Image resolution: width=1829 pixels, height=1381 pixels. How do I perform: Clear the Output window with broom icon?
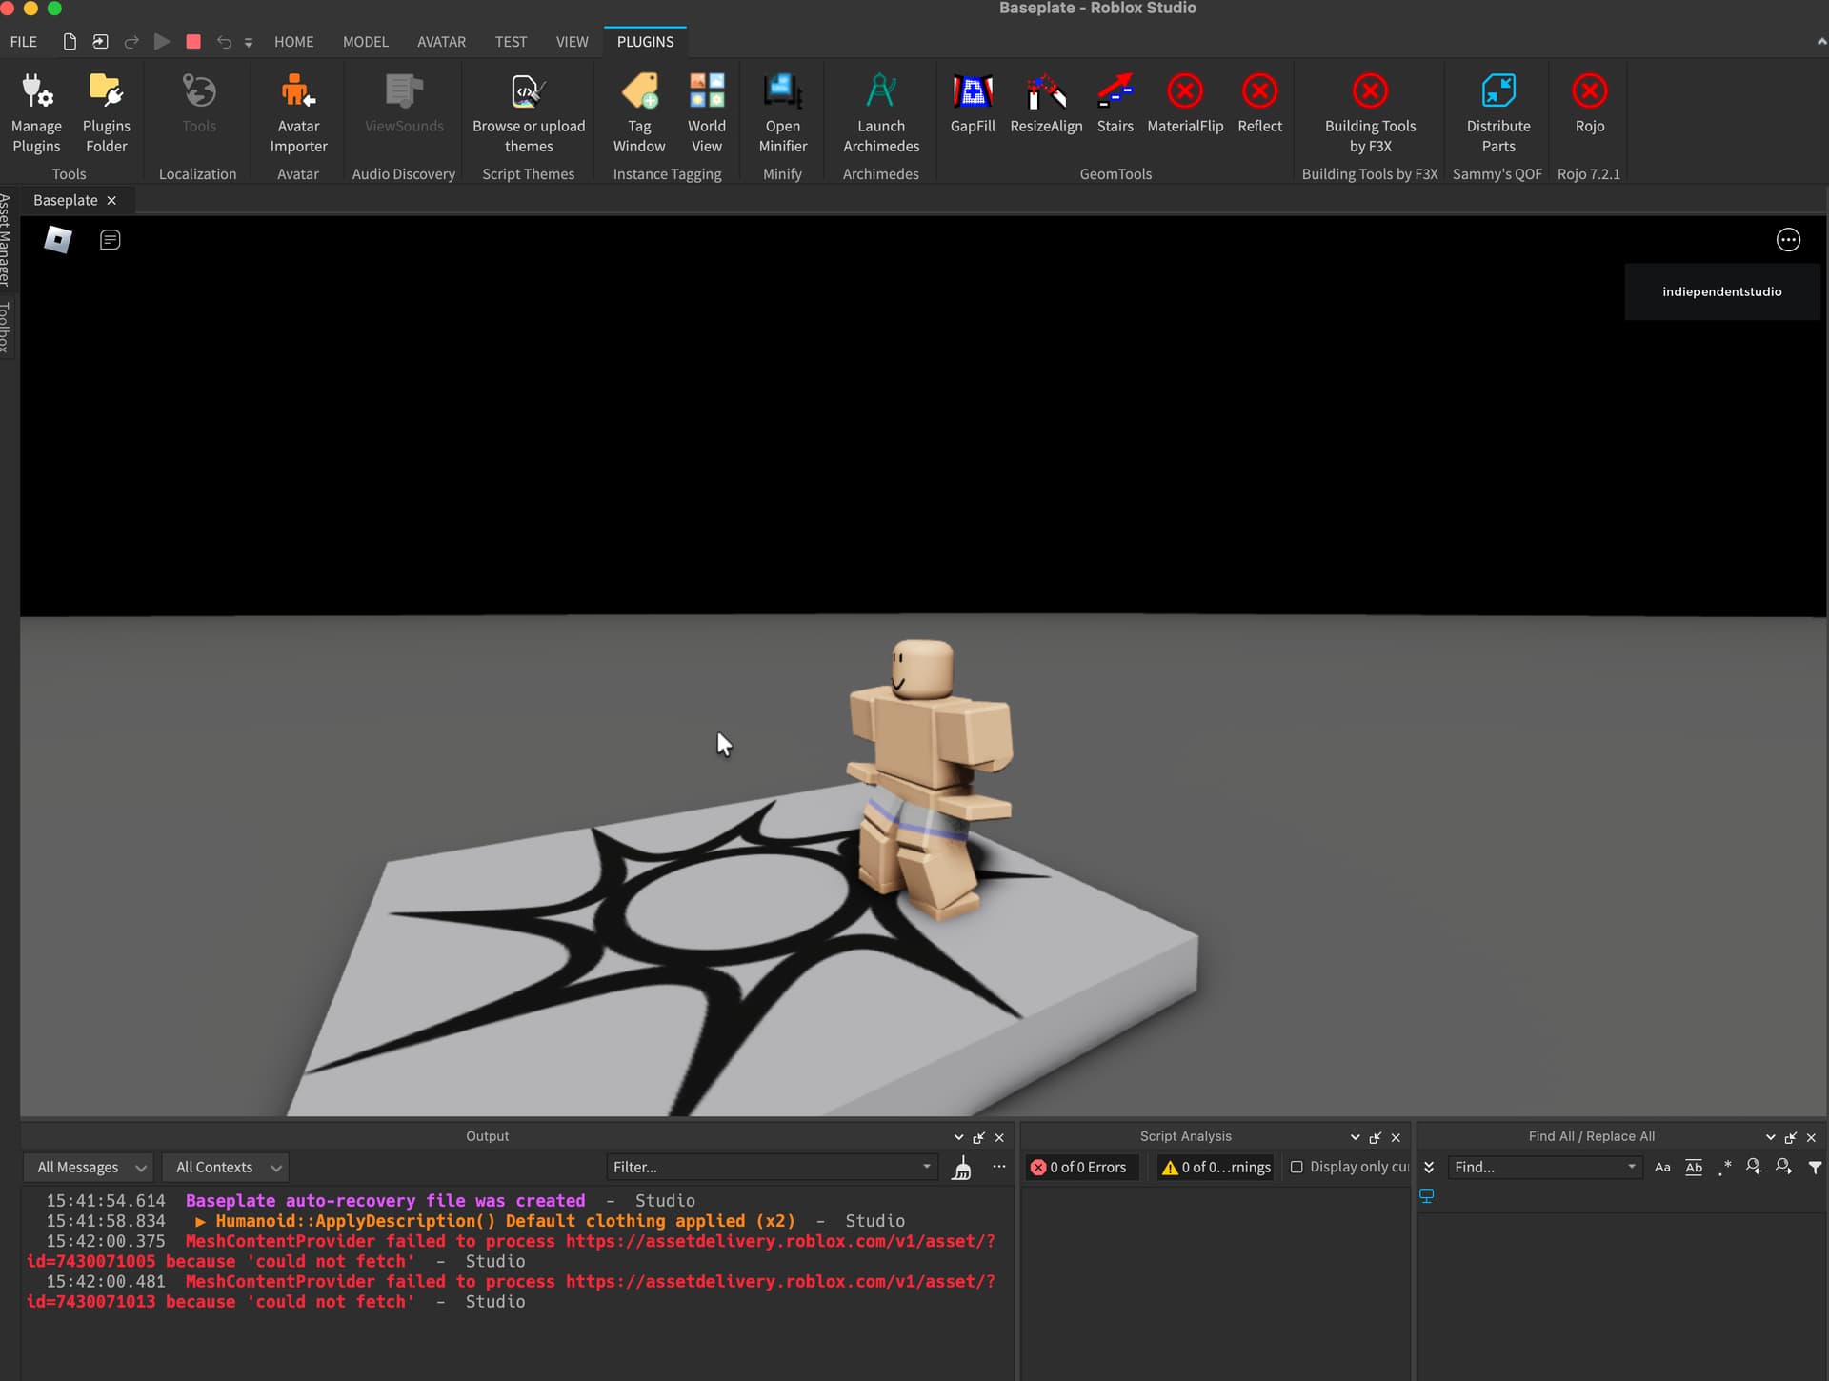coord(962,1167)
